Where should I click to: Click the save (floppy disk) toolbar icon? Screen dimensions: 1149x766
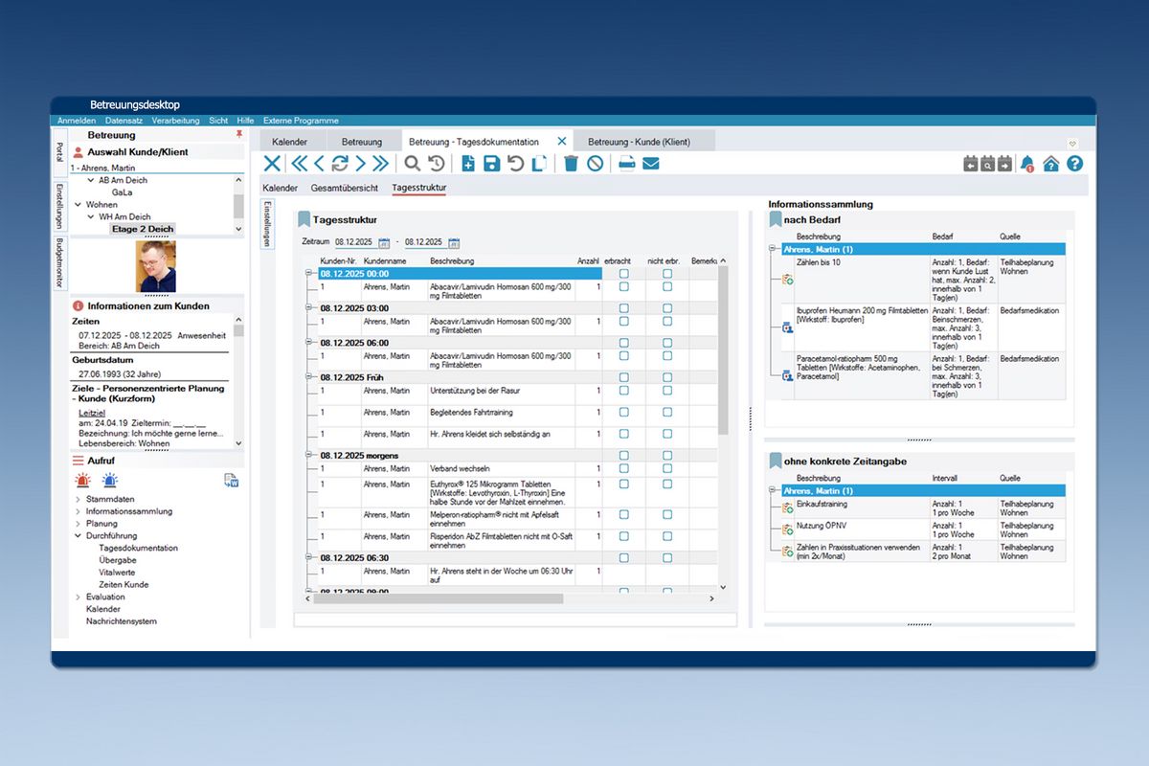coord(491,164)
